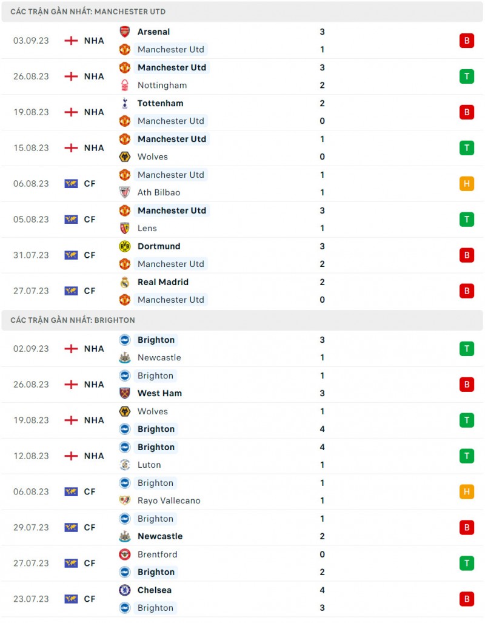This screenshot has height=623, width=485.
Task: Click the Chelsea club crest icon
Action: coord(124,590)
